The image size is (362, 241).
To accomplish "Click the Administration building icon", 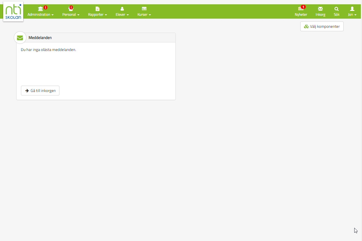I will (40, 9).
